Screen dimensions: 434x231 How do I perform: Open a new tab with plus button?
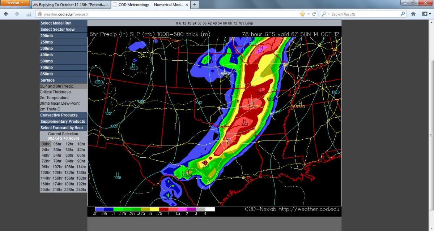click(x=195, y=5)
